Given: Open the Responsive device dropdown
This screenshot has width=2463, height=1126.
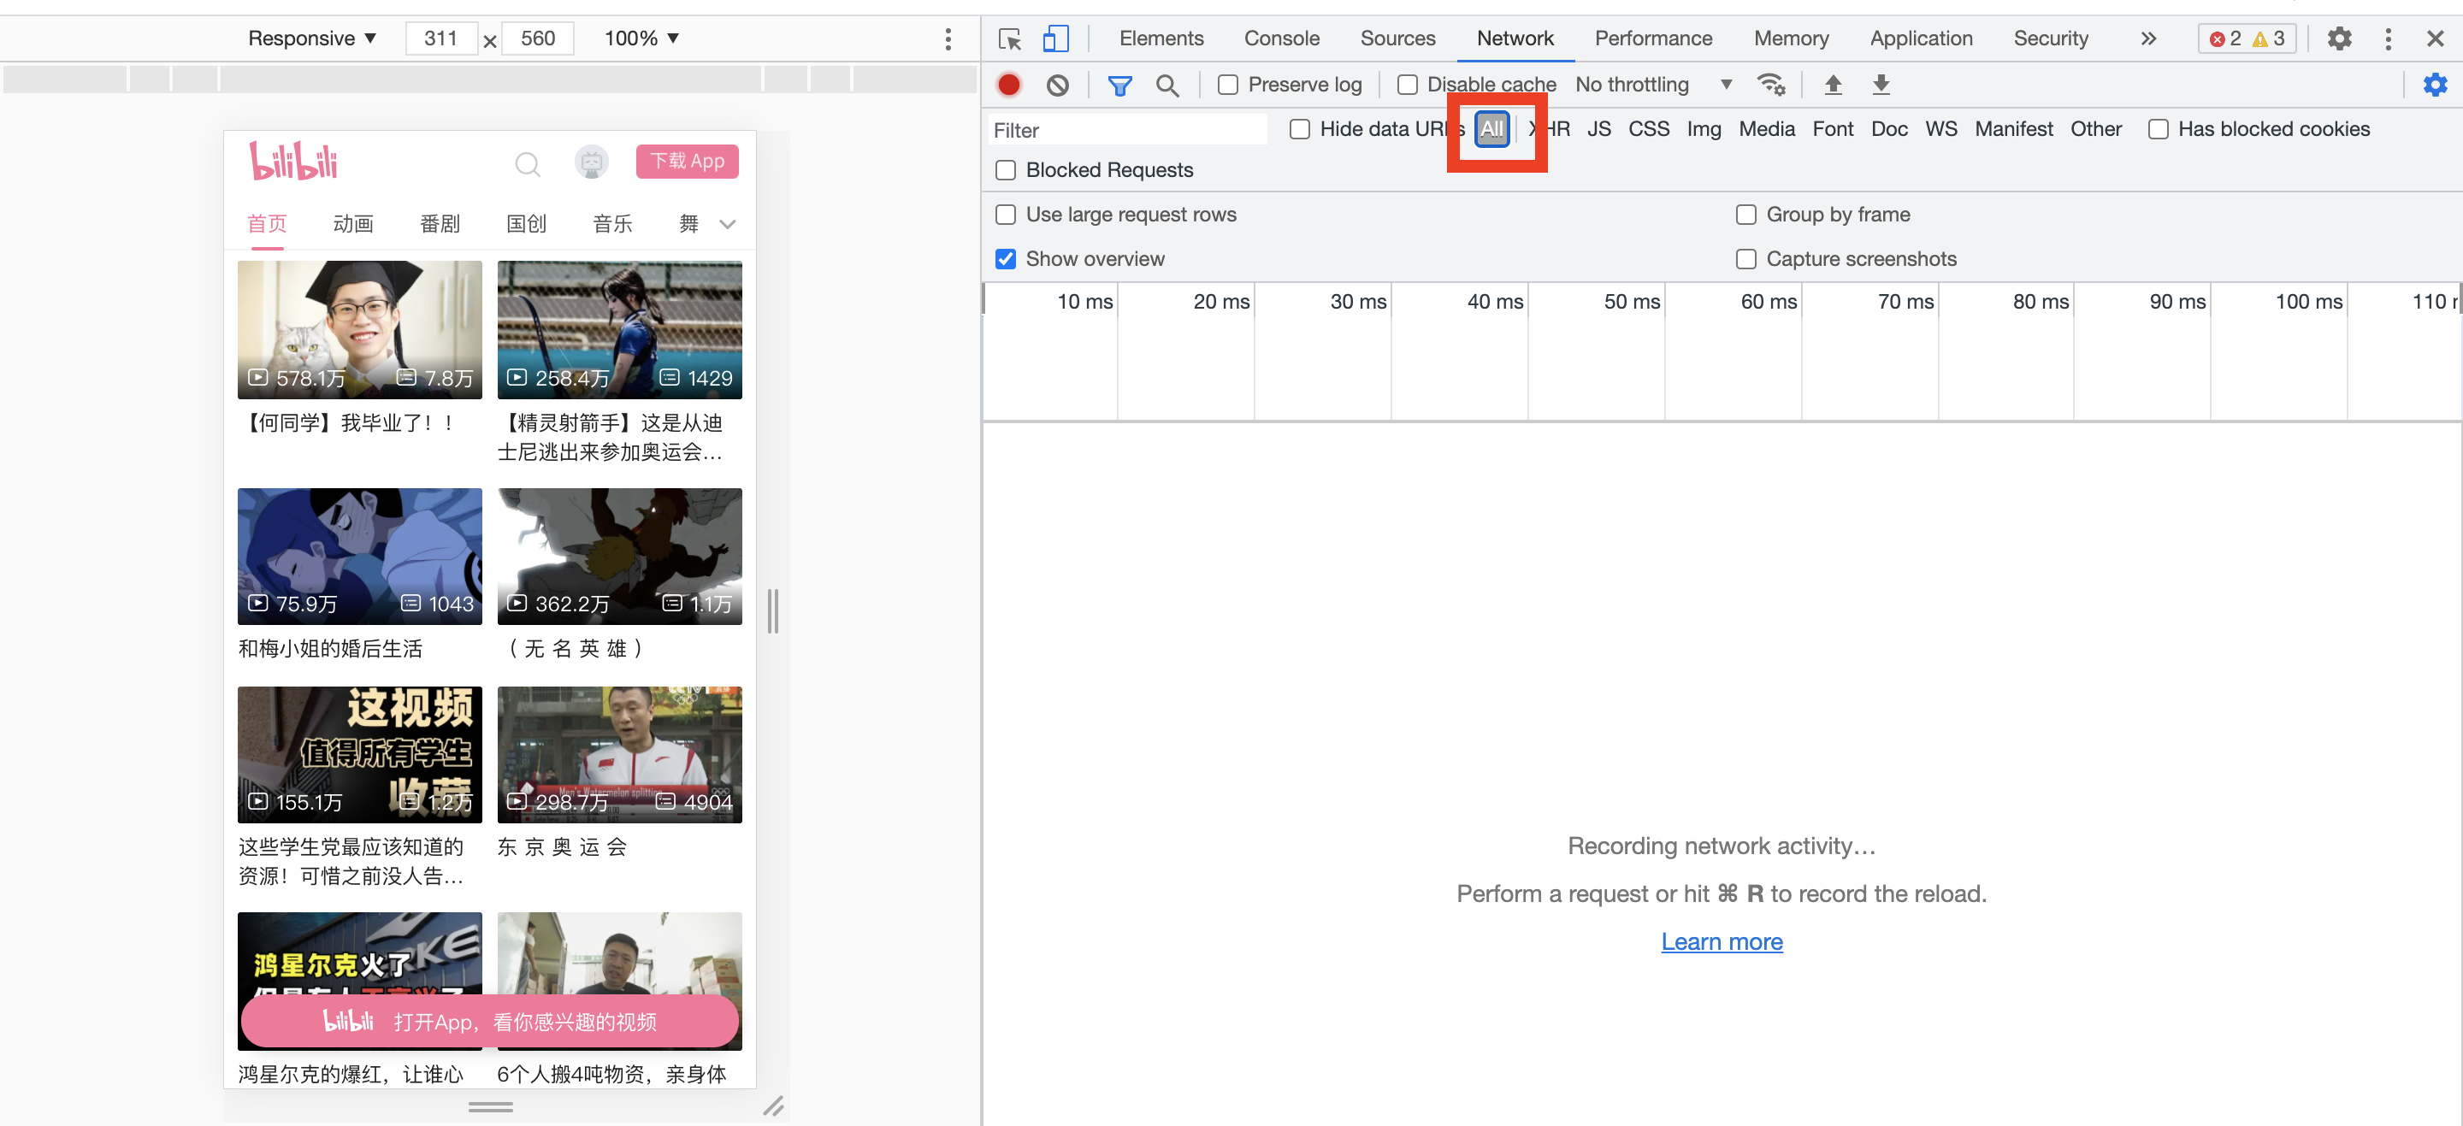Looking at the screenshot, I should pyautogui.click(x=311, y=38).
